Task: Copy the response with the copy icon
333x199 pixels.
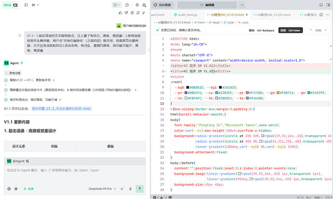Action: click(x=132, y=13)
